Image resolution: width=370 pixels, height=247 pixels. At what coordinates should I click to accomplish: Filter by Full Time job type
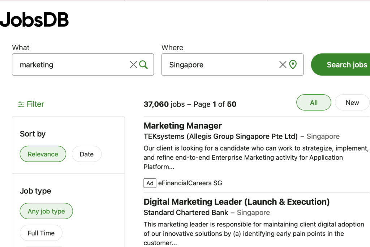coord(41,233)
